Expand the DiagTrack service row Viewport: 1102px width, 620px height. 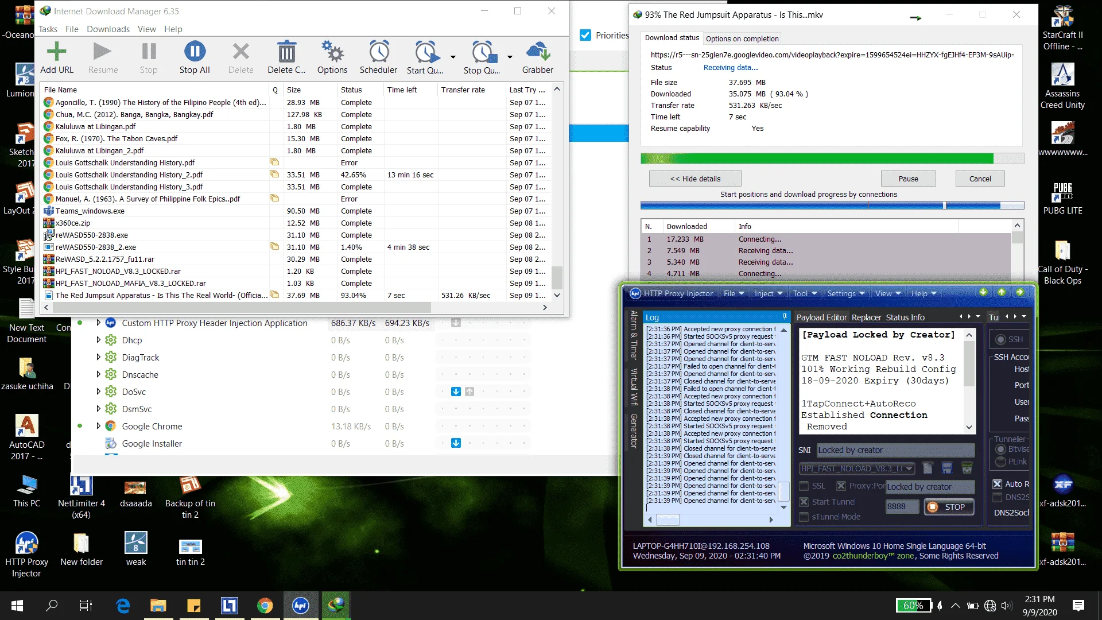pyautogui.click(x=98, y=357)
